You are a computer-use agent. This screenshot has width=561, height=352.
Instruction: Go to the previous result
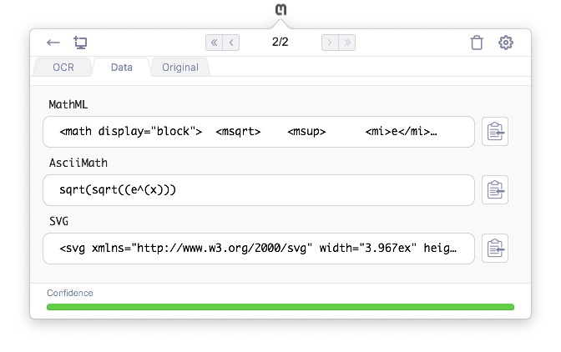click(x=231, y=42)
